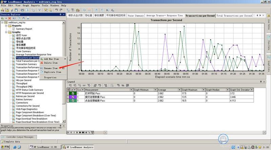Choose Duplicate Item from context menu
Viewport: 271px width, 150px height.
[53, 72]
